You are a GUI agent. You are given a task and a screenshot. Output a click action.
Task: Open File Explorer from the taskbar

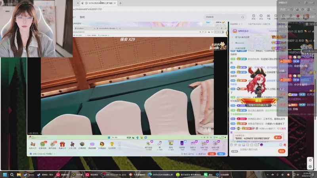pyautogui.click(x=19, y=174)
